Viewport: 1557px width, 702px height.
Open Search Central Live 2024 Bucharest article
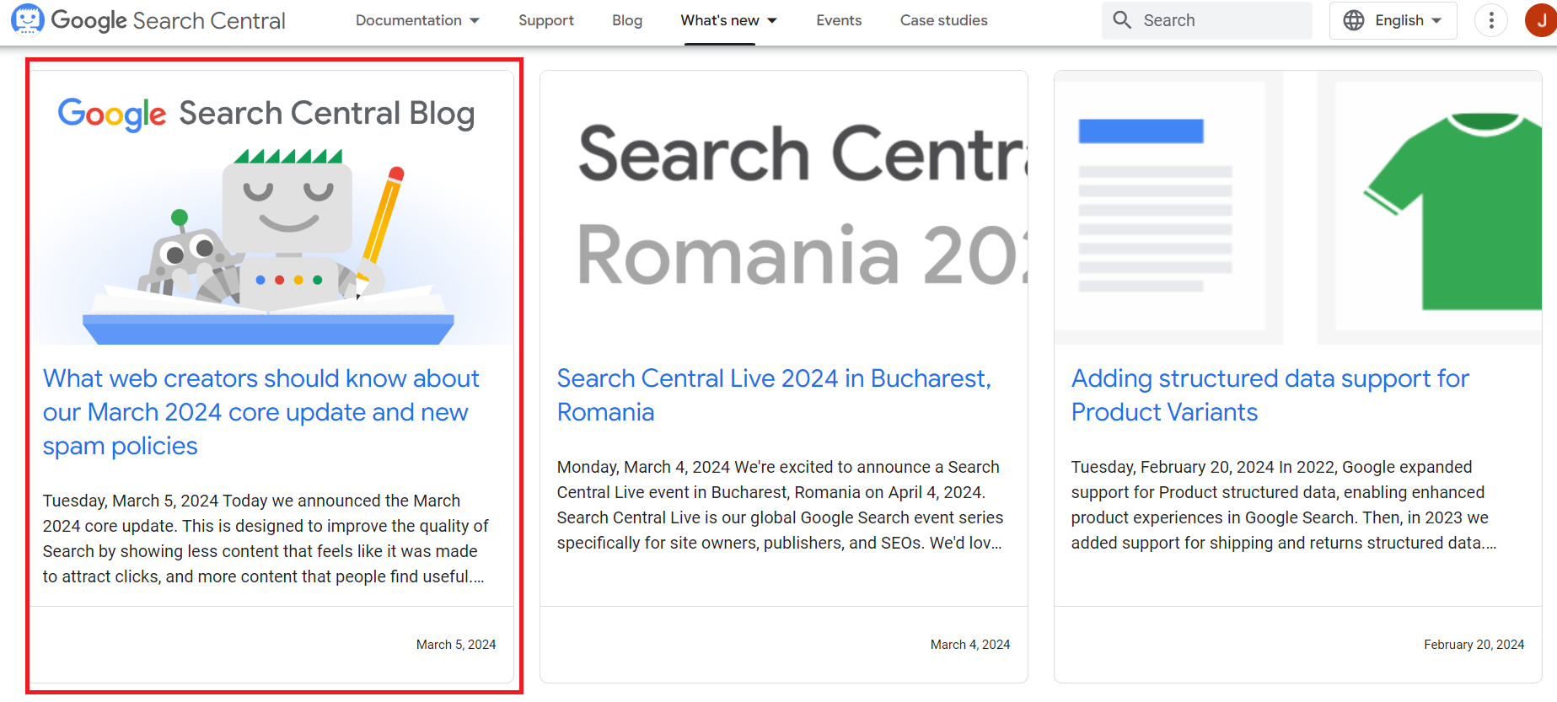coord(774,395)
